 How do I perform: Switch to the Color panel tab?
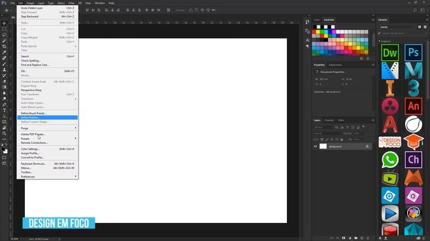(316, 19)
